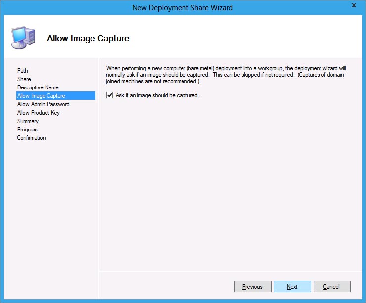This screenshot has width=366, height=303.
Task: Close the New Deployment Share Wizard window
Action: pyautogui.click(x=354, y=5)
